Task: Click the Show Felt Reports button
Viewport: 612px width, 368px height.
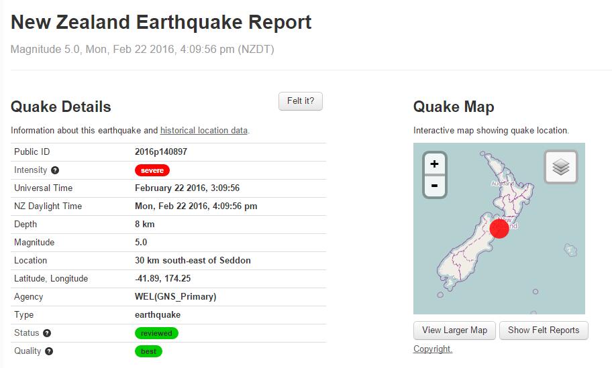Action: [544, 330]
